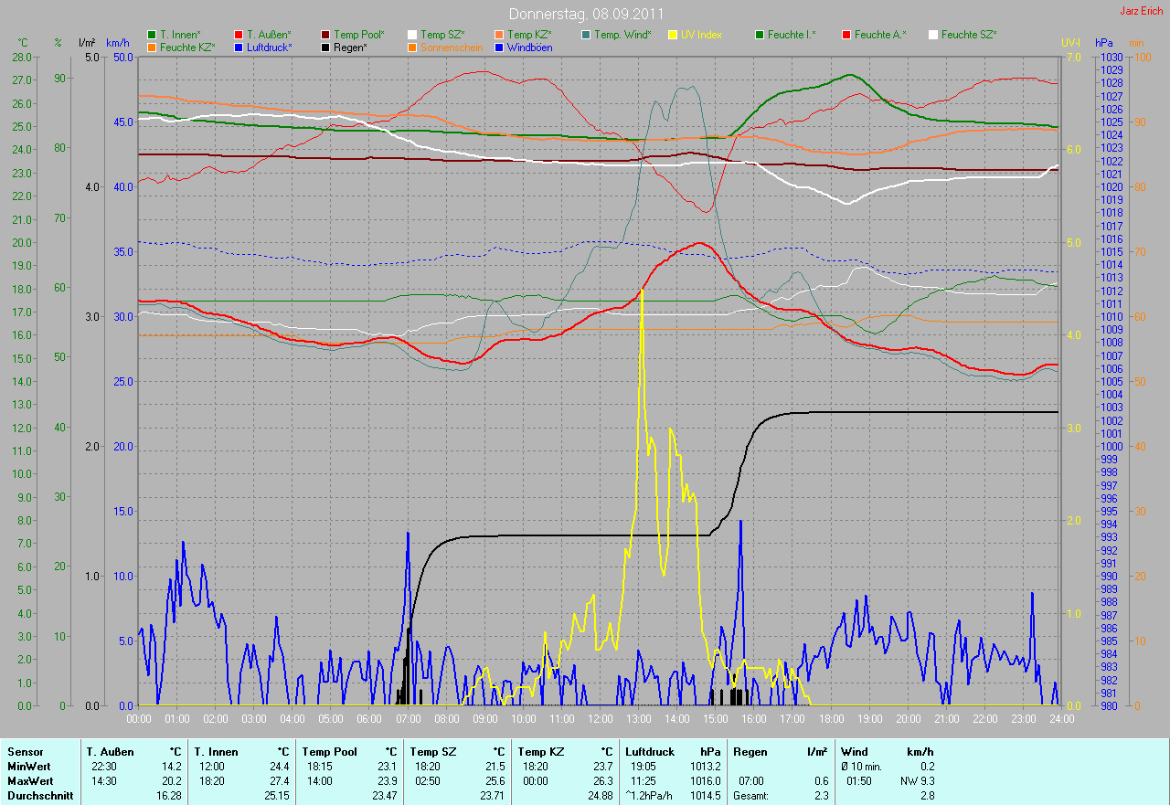Select the 'Temp. Wind*' legend label
The width and height of the screenshot is (1170, 805).
pyautogui.click(x=622, y=35)
